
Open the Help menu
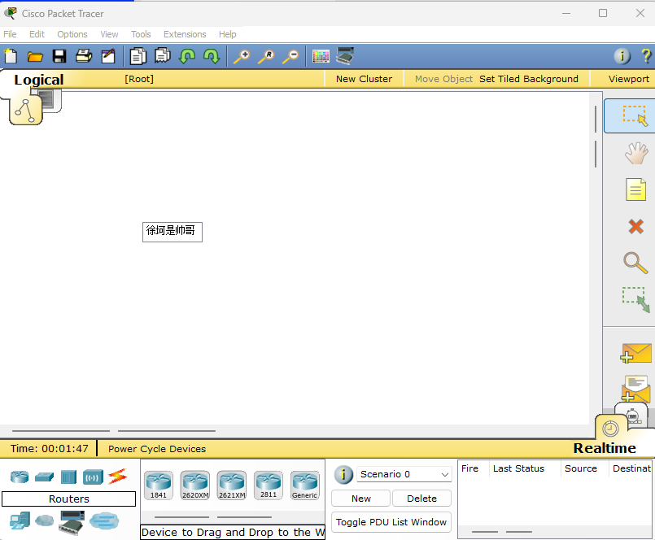tap(227, 34)
